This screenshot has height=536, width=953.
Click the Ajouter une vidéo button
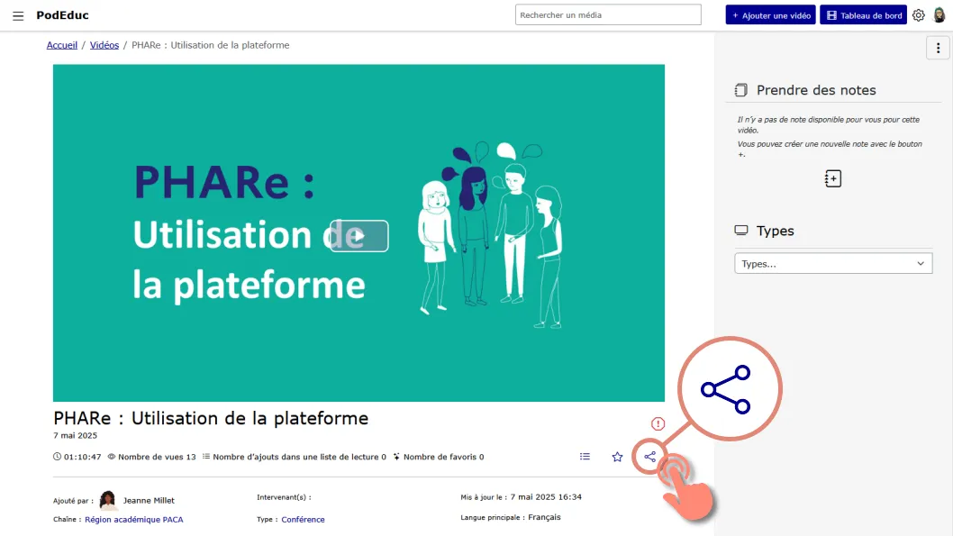point(771,15)
